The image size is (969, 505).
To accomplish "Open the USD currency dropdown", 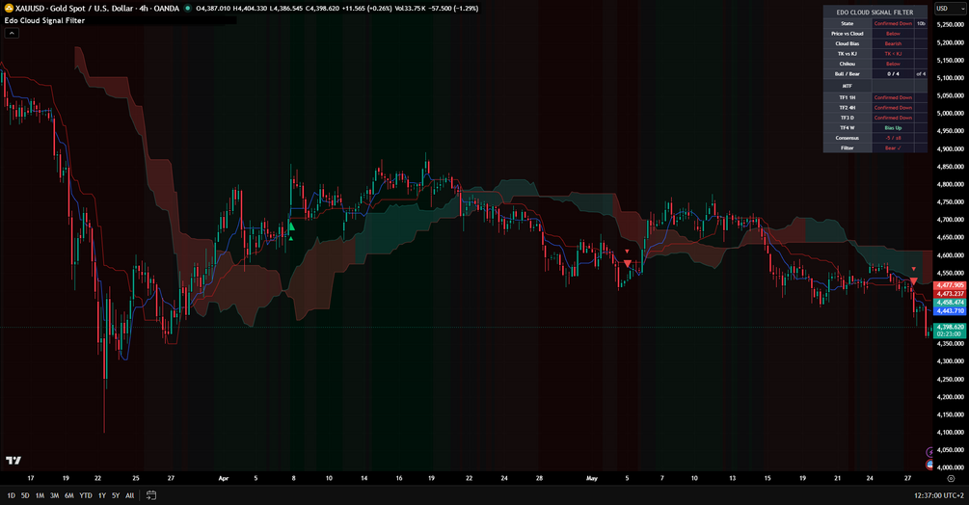I will tap(949, 9).
